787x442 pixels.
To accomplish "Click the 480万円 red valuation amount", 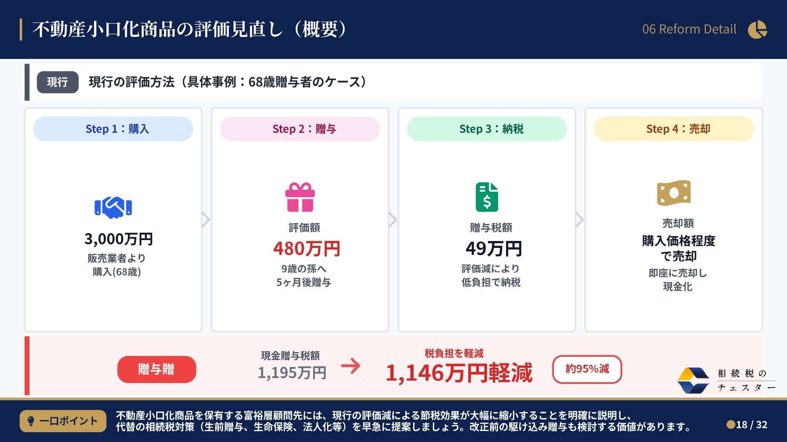I will pos(307,249).
